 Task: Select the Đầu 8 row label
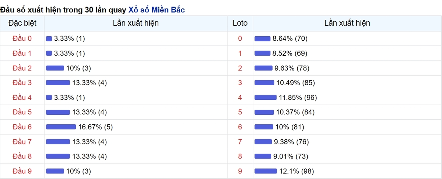(x=22, y=156)
